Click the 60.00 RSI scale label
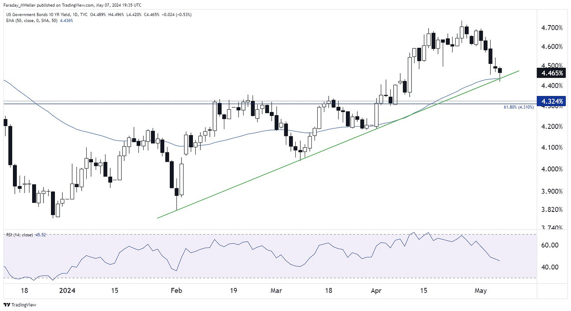Viewport: 571px width, 311px height. coord(549,245)
